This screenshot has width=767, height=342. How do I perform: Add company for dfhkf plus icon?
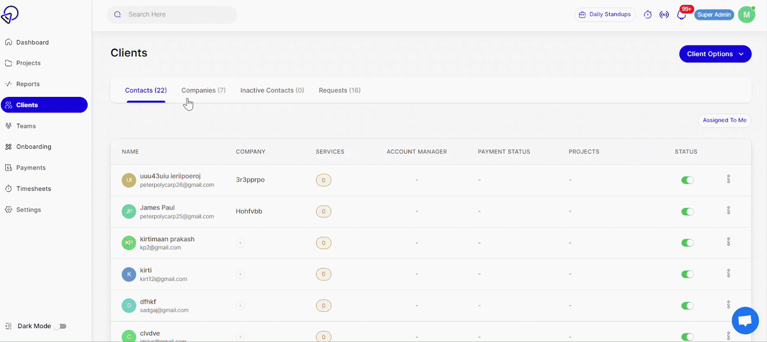240,306
